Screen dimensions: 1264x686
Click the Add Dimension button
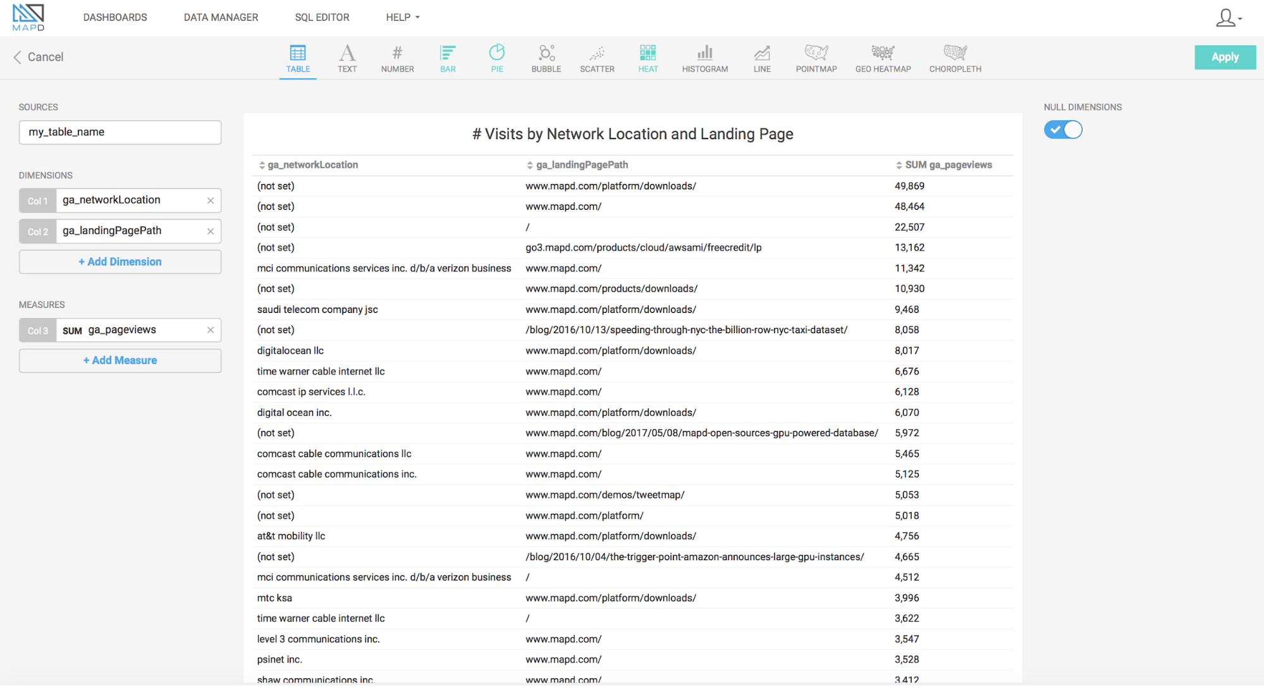tap(120, 262)
